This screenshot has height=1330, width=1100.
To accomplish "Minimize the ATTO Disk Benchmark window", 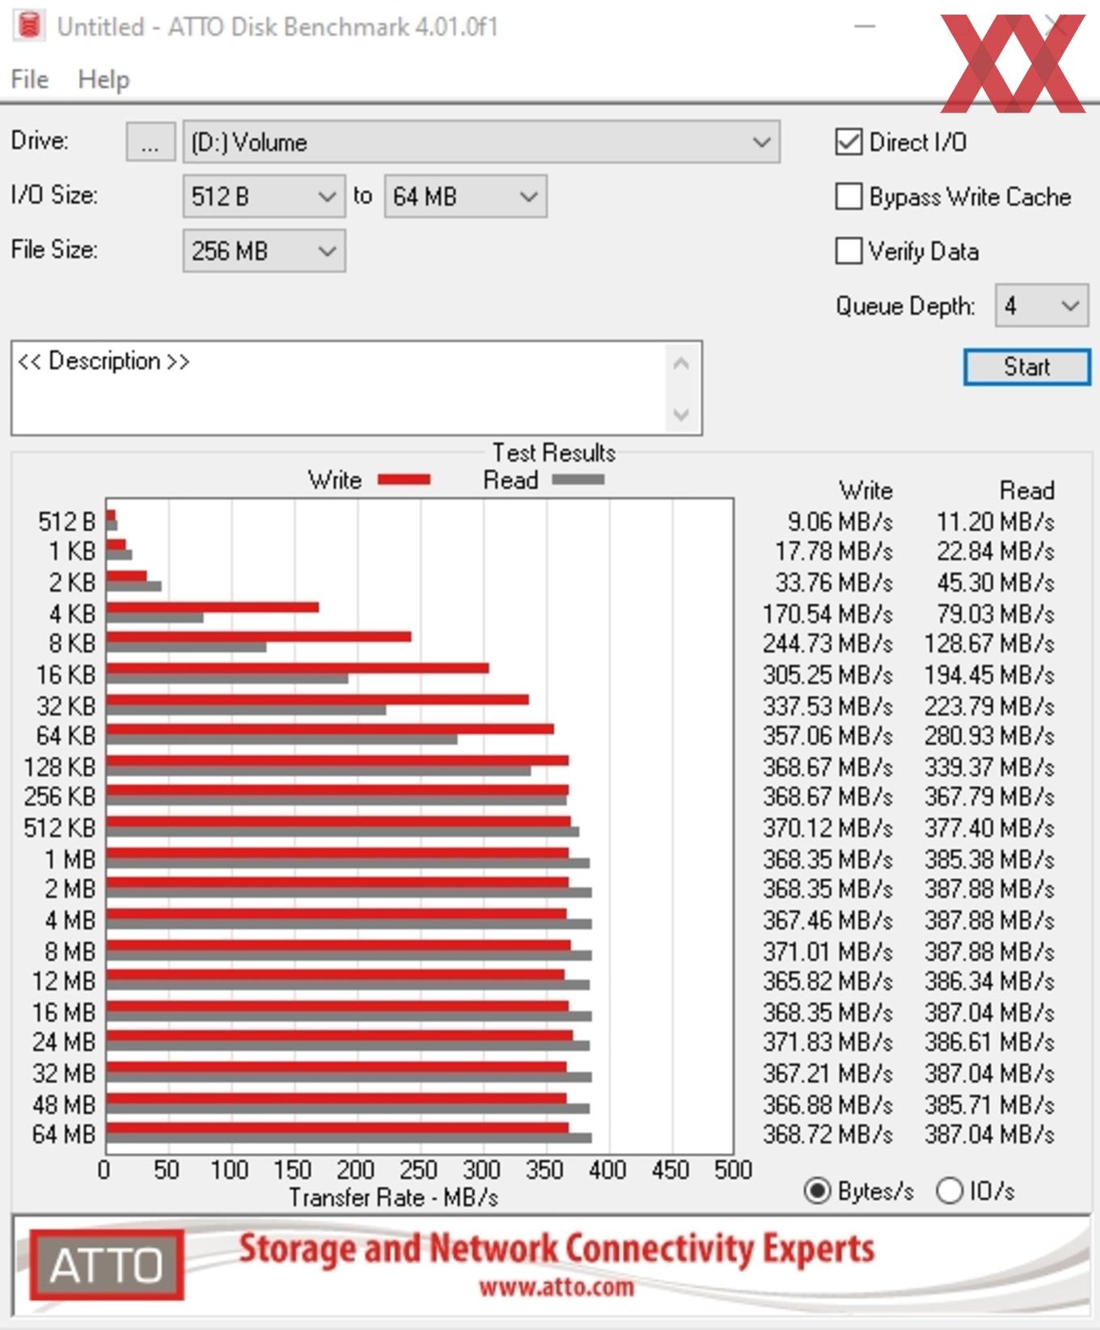I will point(865,27).
